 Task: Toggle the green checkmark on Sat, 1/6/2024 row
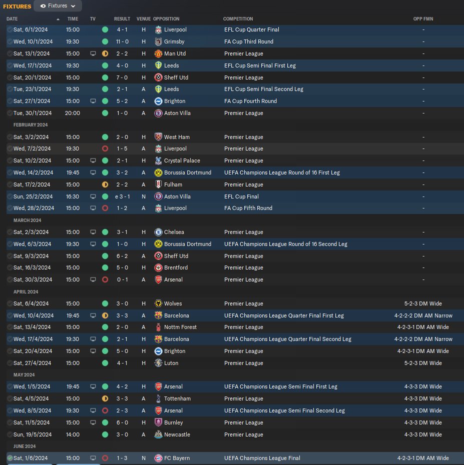10,458
